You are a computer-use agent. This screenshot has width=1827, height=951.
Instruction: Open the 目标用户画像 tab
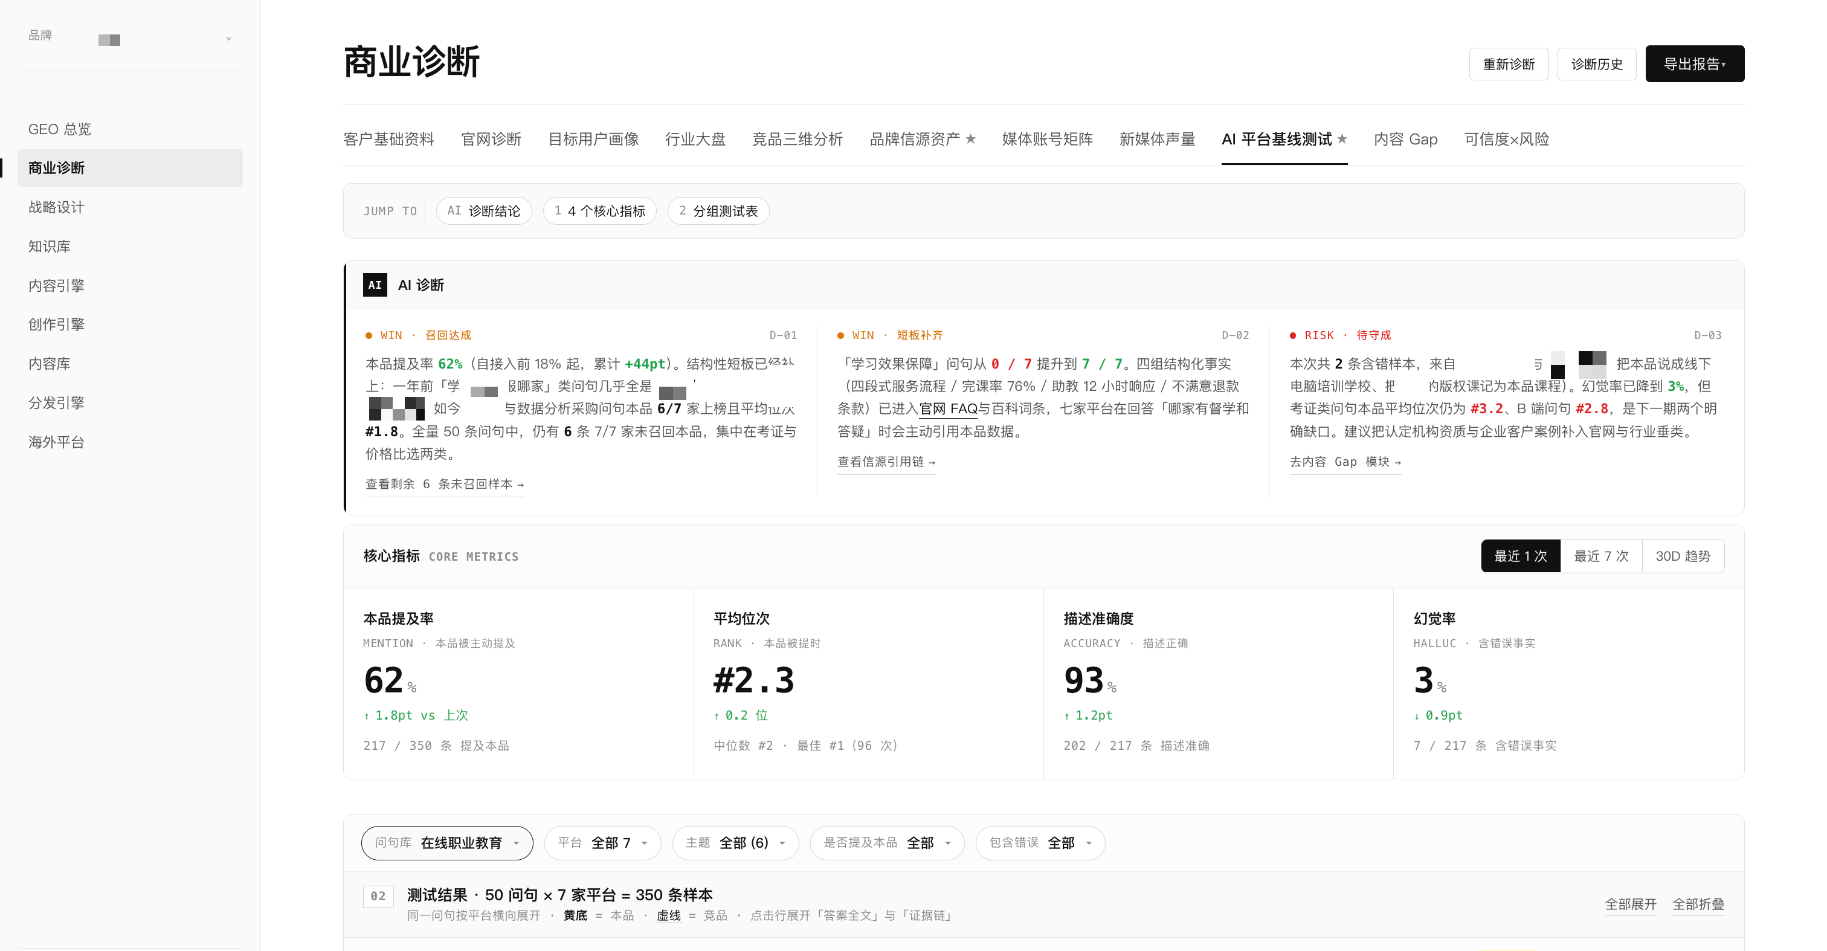coord(593,139)
